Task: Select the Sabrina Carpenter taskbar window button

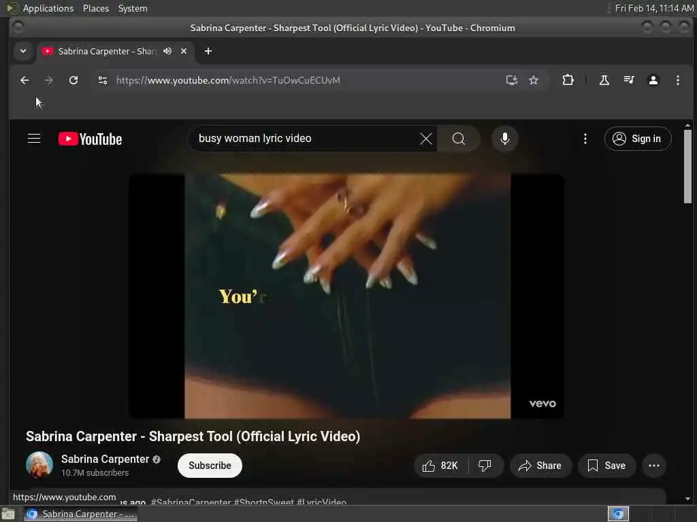Action: tap(80, 515)
